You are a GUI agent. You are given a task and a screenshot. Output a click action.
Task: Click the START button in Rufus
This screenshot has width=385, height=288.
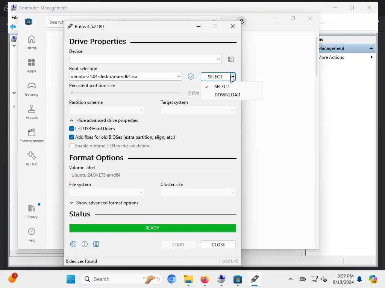178,244
